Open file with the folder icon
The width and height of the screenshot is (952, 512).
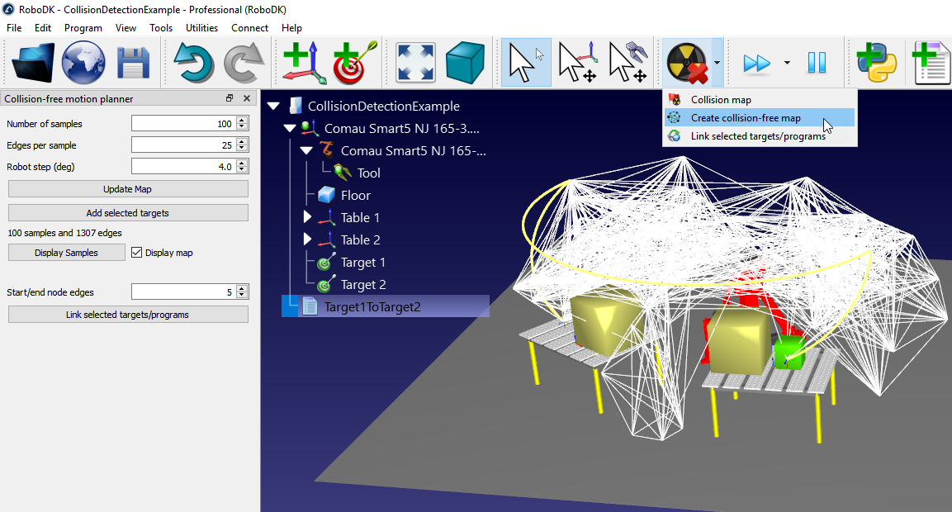point(33,63)
